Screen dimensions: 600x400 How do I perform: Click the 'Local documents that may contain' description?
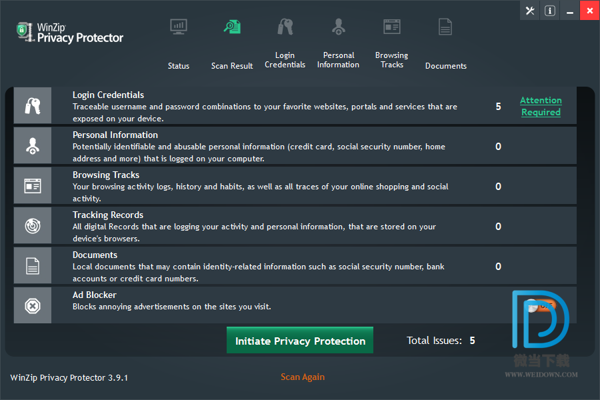click(x=259, y=273)
